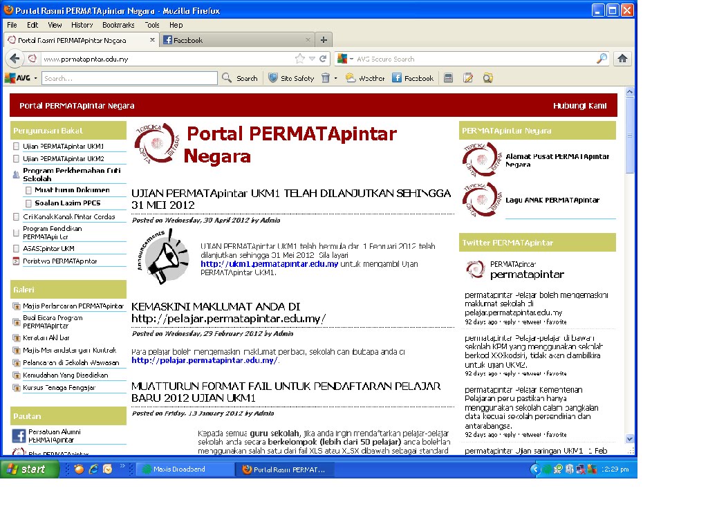Open the ASASpintar UKM link

click(x=49, y=248)
